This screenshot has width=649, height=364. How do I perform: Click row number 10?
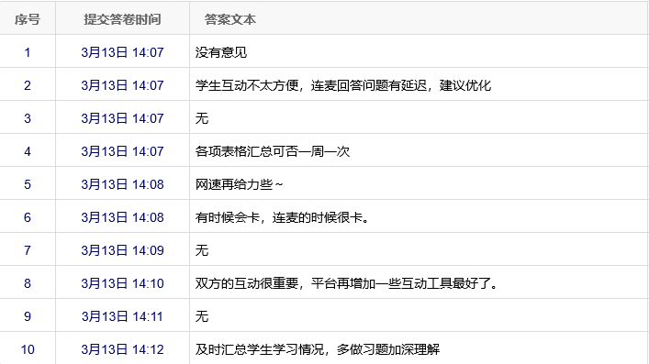click(x=28, y=350)
